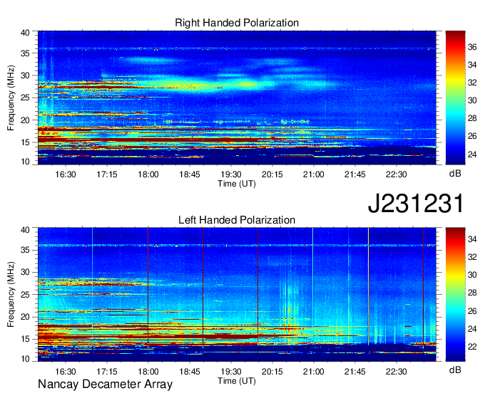
Task: Click the 10 MHz tick on right-handed frequency axis
Action: [x=26, y=162]
